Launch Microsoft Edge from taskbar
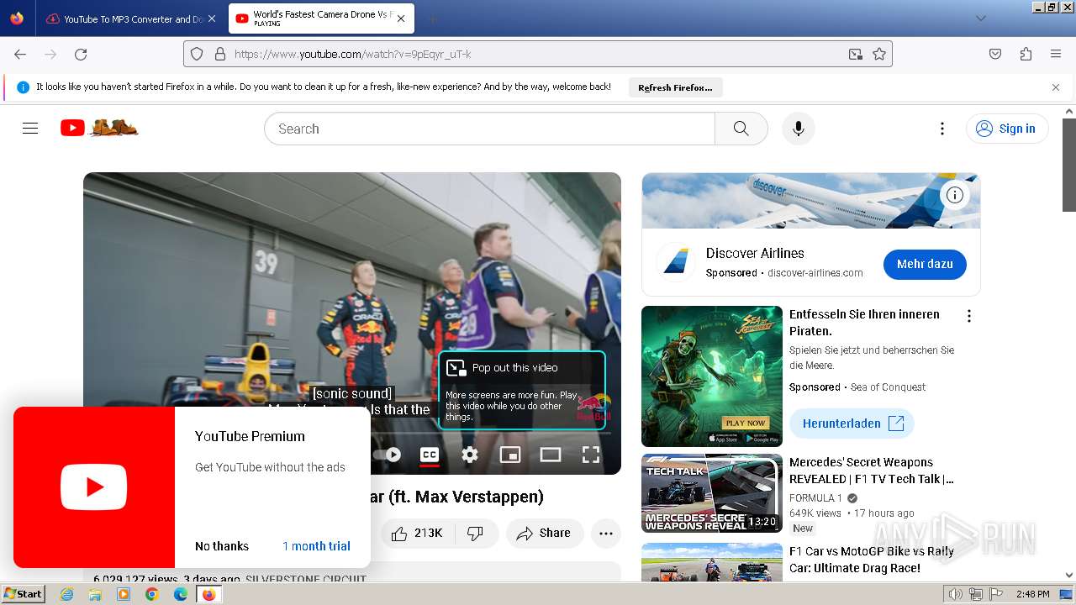 [180, 594]
